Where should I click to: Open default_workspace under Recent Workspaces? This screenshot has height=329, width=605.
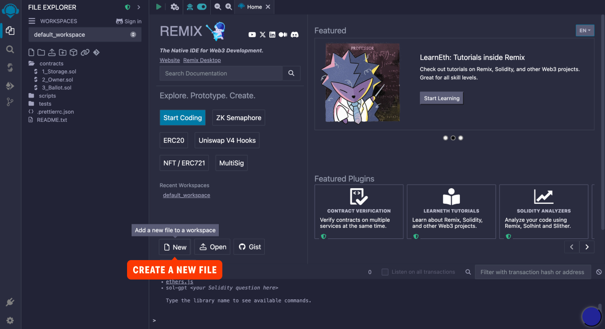[187, 195]
